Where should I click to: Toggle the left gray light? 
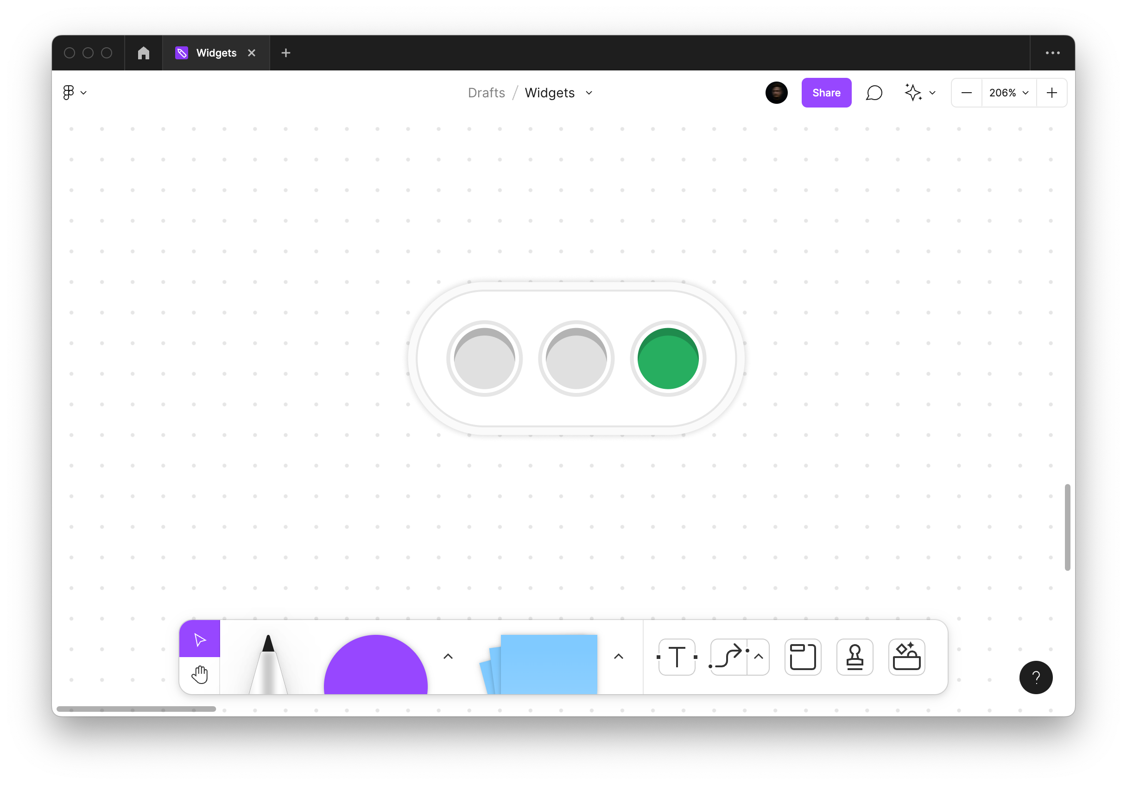(x=484, y=359)
